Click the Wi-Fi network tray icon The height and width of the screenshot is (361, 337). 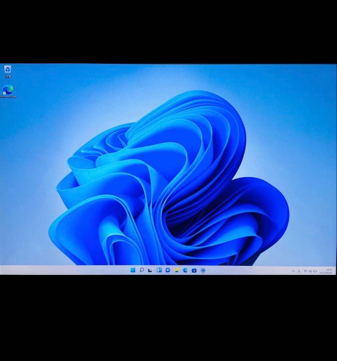305,271
